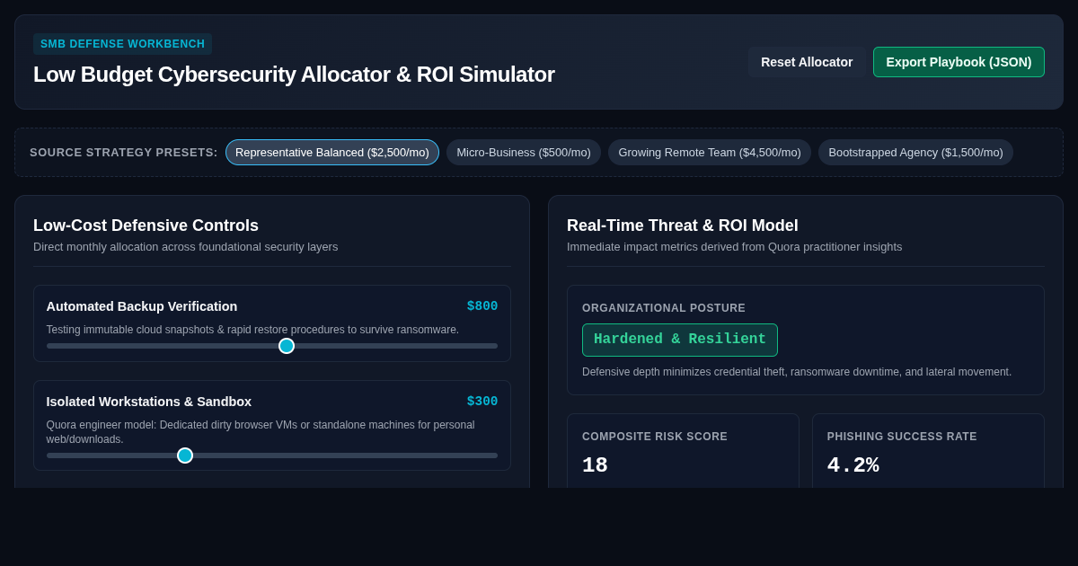Viewport: 1078px width, 566px height.
Task: Click the Isolated Workstations & Sandbox title
Action: click(149, 402)
